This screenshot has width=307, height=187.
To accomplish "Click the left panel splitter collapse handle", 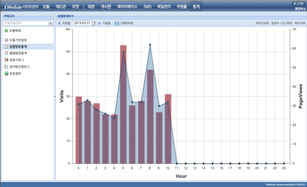I will pyautogui.click(x=55, y=96).
